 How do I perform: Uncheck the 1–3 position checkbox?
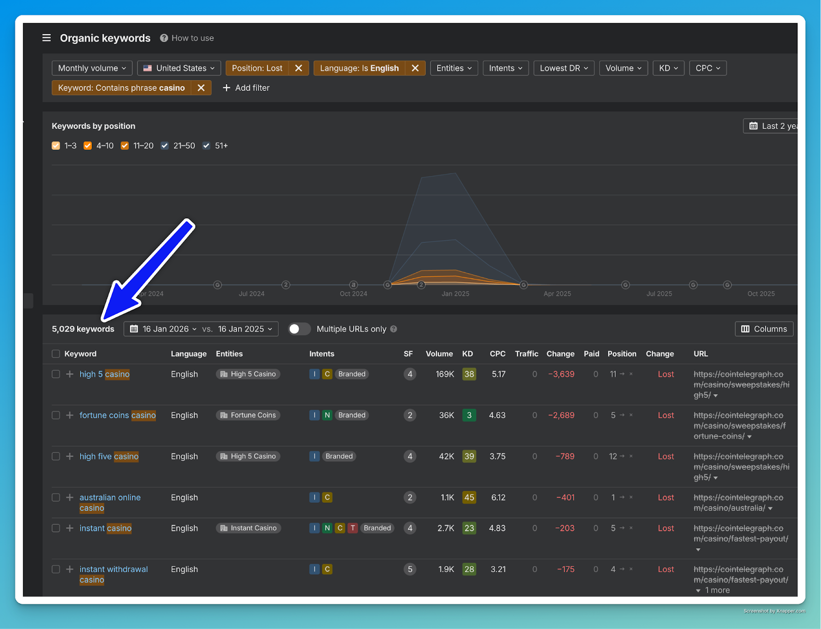click(56, 146)
